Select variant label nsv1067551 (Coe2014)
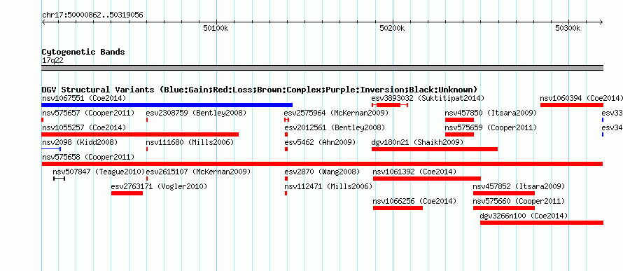The image size is (623, 271). pyautogui.click(x=84, y=98)
